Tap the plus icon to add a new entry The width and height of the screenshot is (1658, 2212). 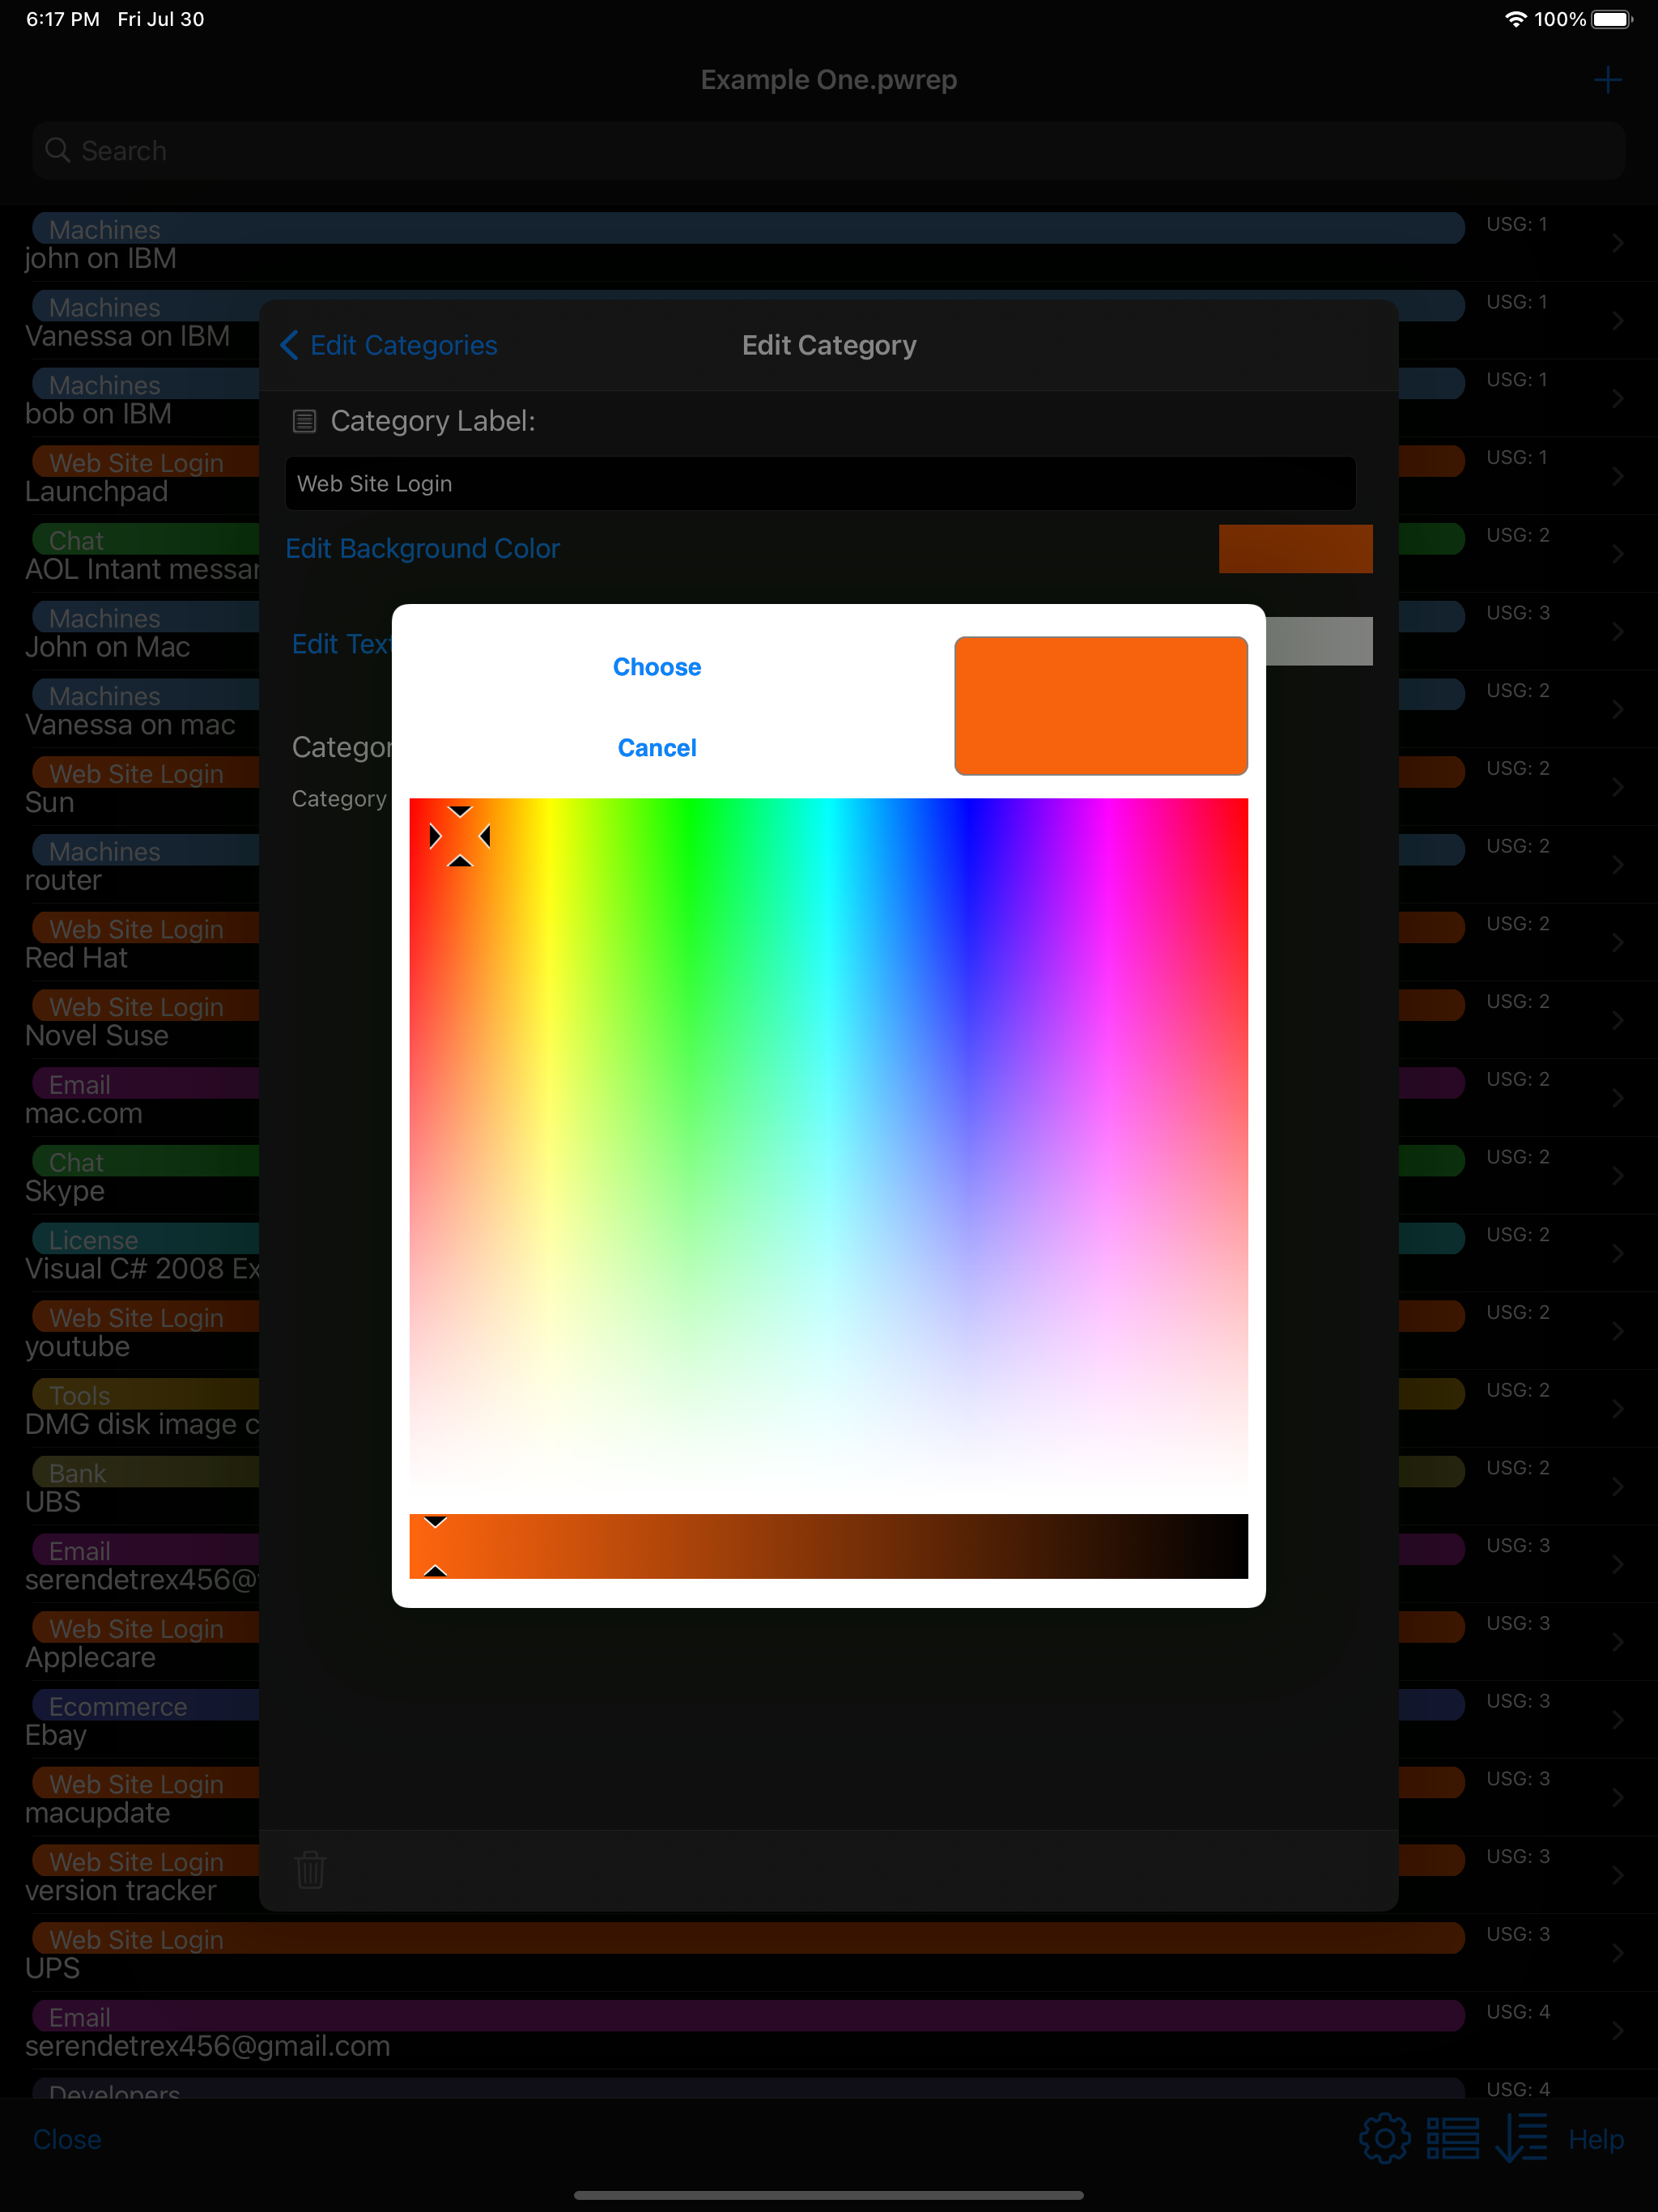click(x=1607, y=80)
